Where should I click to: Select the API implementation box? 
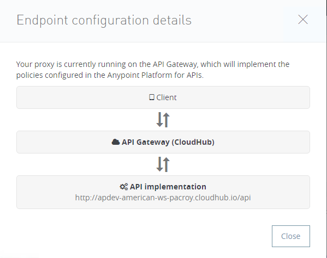point(163,192)
